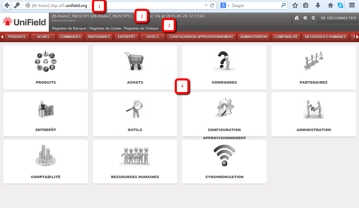The image size is (359, 208).
Task: Select the Administration menu tab
Action: tap(254, 37)
